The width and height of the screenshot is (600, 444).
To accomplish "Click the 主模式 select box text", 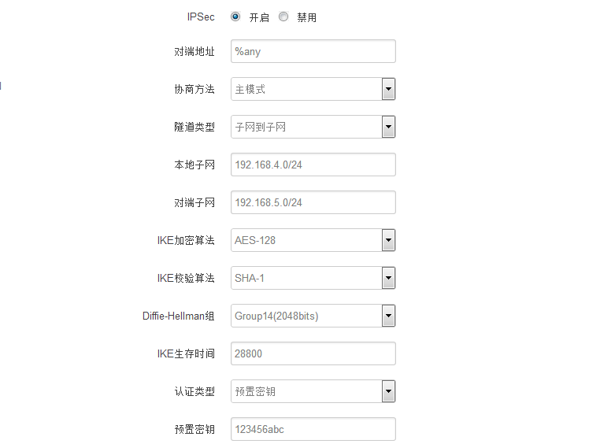I will click(x=250, y=89).
